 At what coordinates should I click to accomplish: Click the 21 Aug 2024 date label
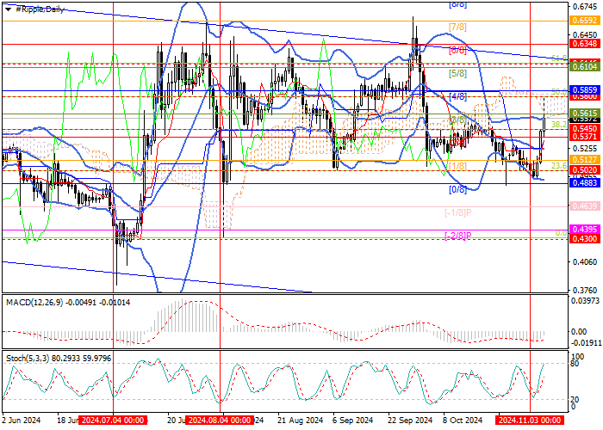pos(300,420)
